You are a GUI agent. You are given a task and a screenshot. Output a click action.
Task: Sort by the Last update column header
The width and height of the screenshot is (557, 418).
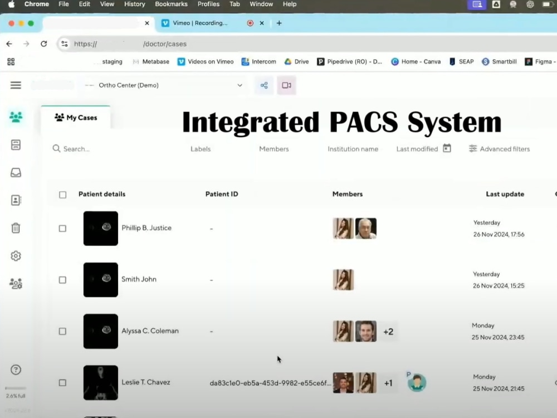click(x=505, y=194)
